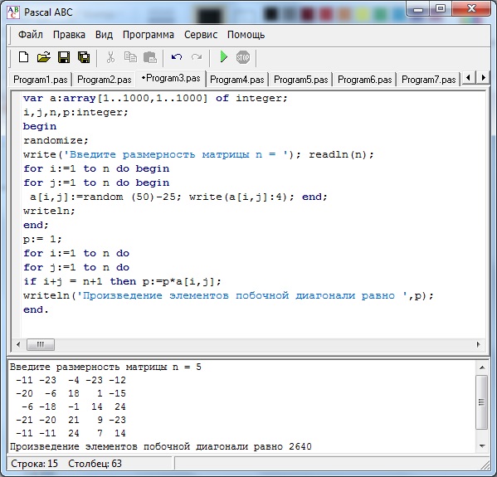Switch to the Program5.pas tab
This screenshot has width=497, height=477.
point(301,80)
